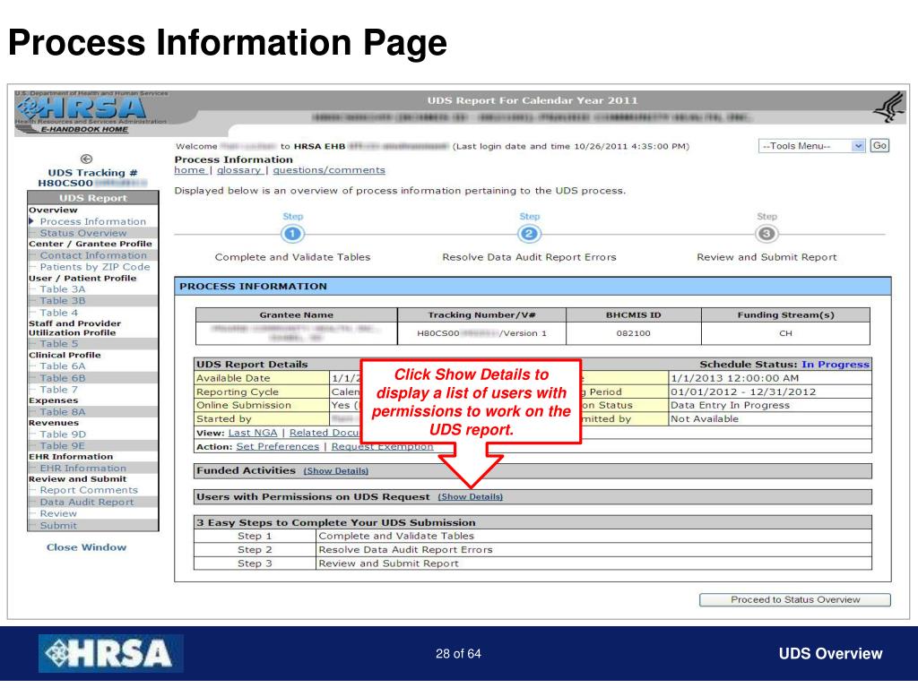The image size is (918, 688).
Task: Show Details for Users with Permissions
Action: 471,496
